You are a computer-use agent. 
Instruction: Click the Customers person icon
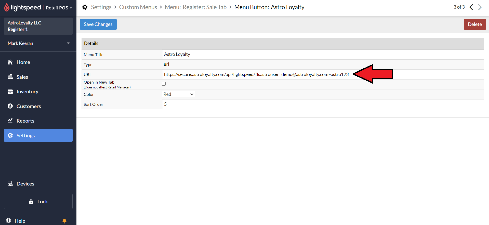(x=10, y=106)
